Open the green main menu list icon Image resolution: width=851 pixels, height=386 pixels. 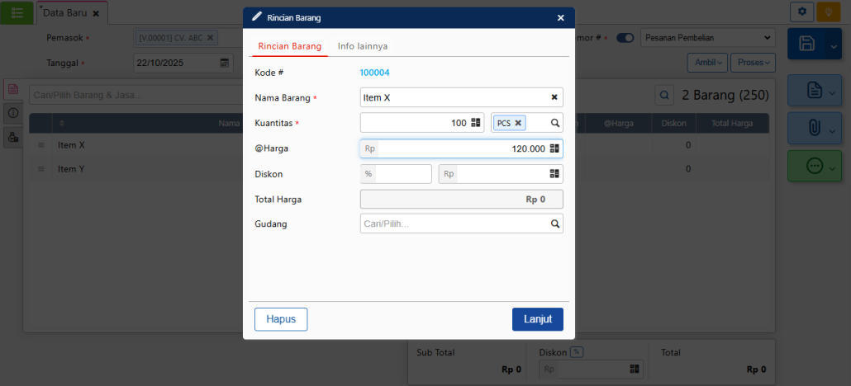coord(17,12)
